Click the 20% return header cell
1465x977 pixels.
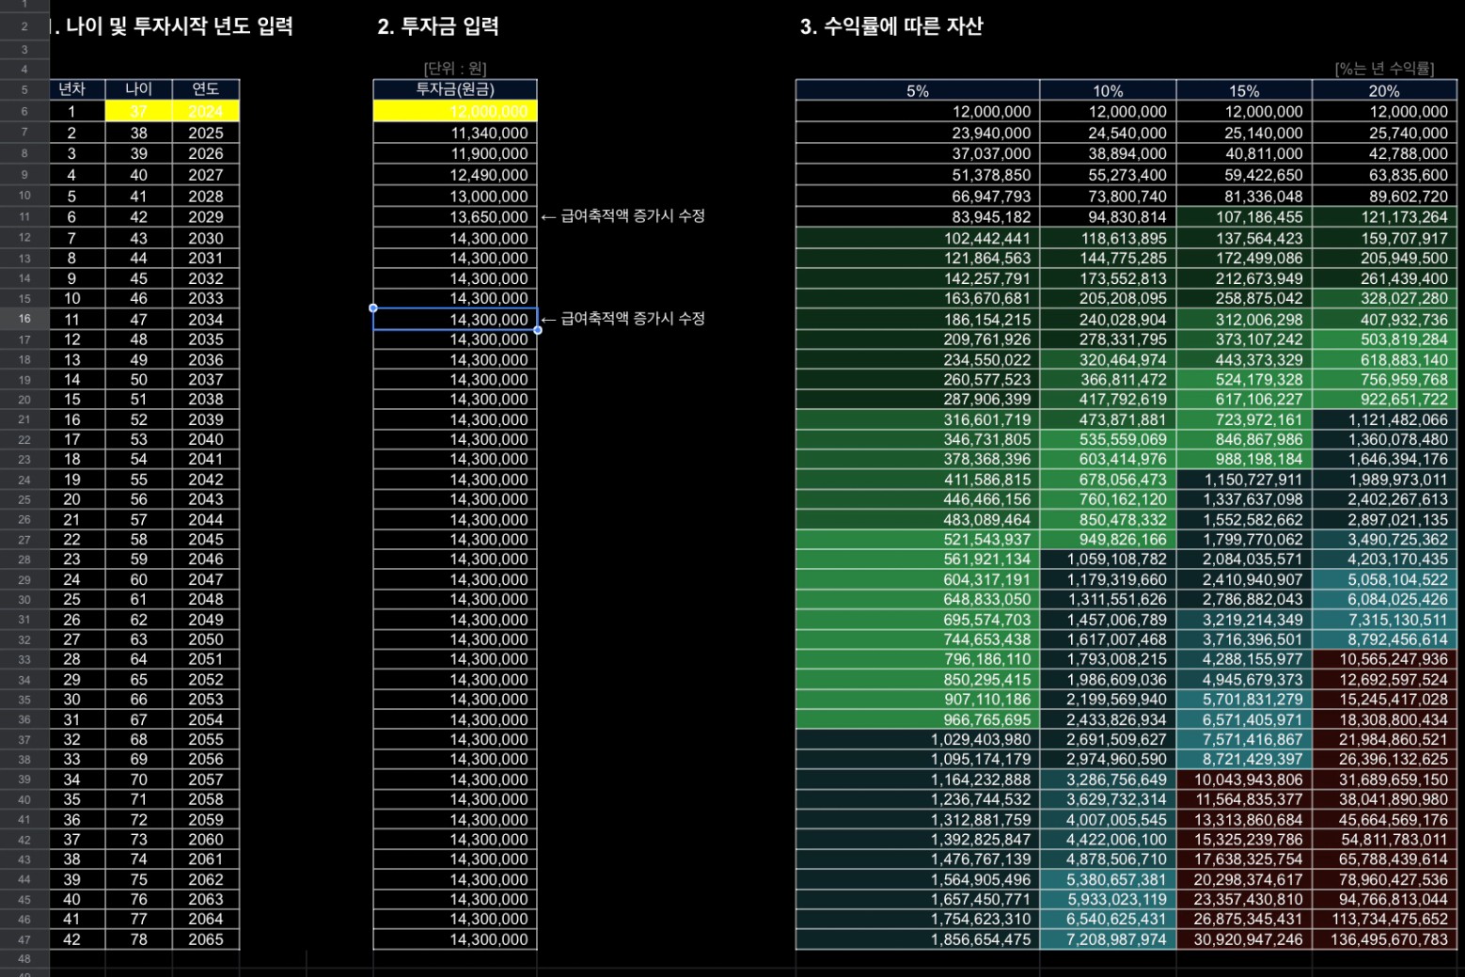(1383, 90)
